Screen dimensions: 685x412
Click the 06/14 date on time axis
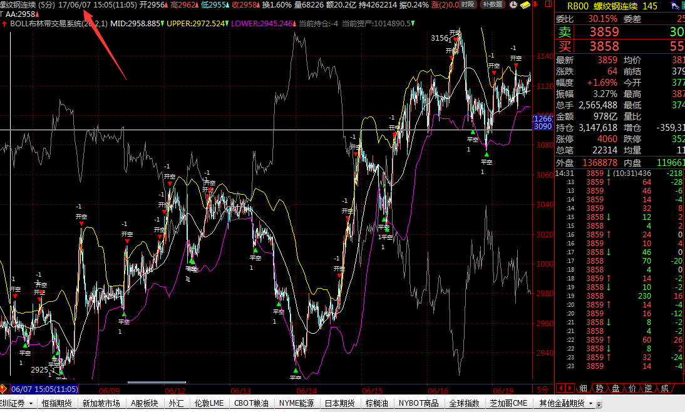click(x=307, y=391)
